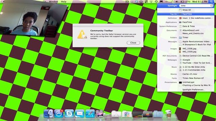Open Mail from the Dock
This screenshot has height=121, width=216.
pos(80,114)
